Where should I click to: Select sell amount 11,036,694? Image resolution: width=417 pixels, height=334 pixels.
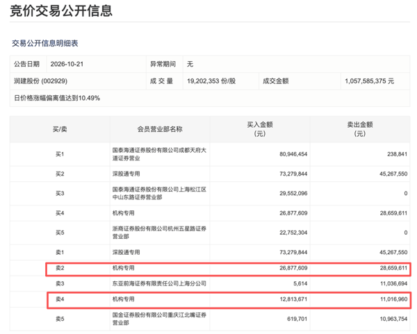click(393, 283)
